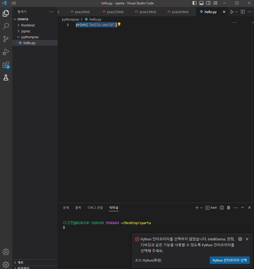Viewport: 254px width, 269px height.
Task: Expand the 개요 outline section
Action: 35,263
